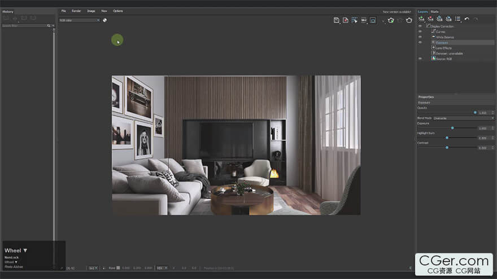Viewport: 497px width, 279px height.
Task: Open the RGB color channel dropdown
Action: 79,20
